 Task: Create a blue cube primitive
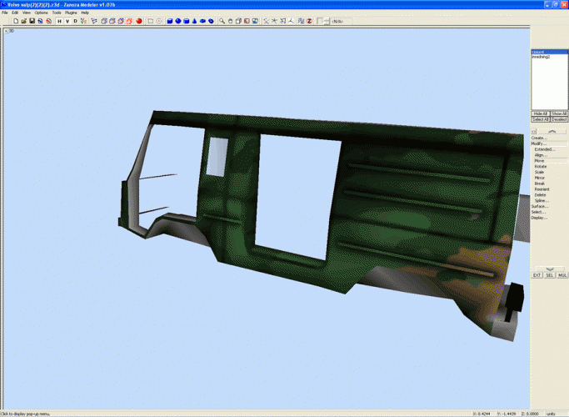tap(170, 21)
